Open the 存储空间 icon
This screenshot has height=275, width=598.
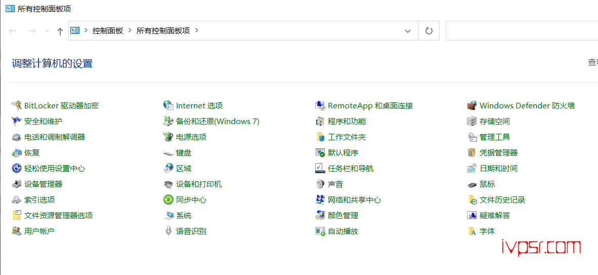(472, 122)
